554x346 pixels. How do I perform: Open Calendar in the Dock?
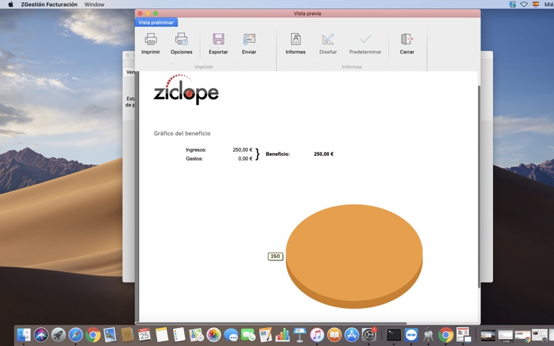[144, 335]
